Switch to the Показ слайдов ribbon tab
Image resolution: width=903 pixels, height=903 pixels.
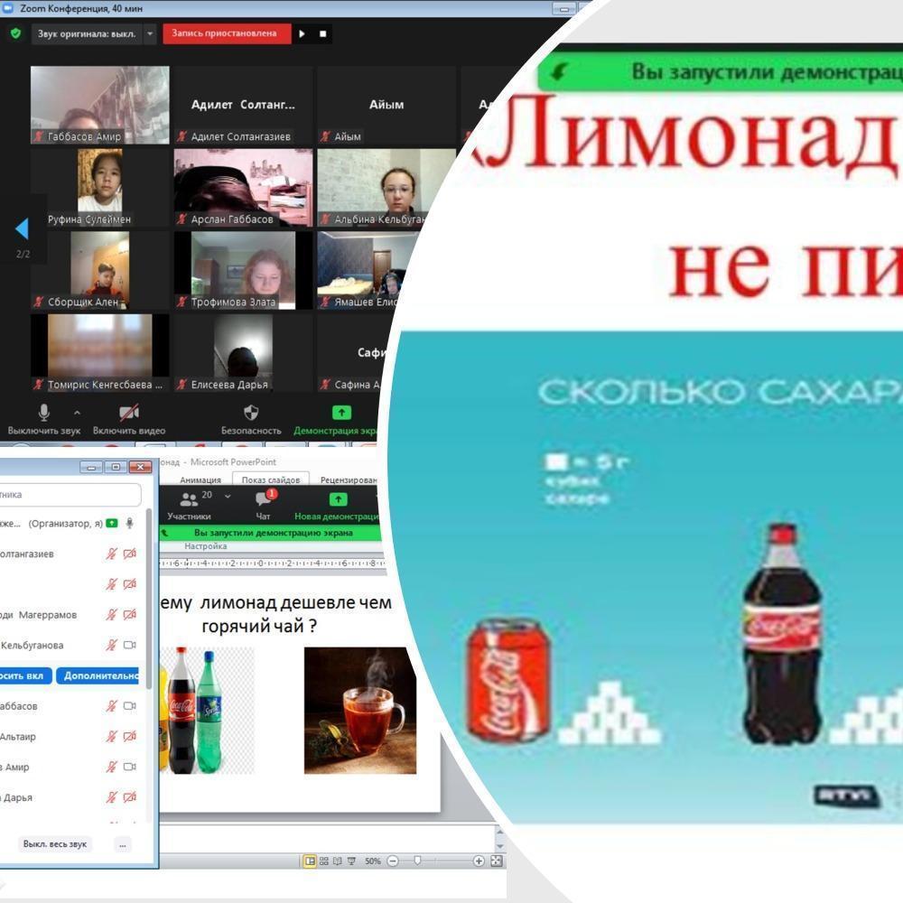(x=270, y=480)
